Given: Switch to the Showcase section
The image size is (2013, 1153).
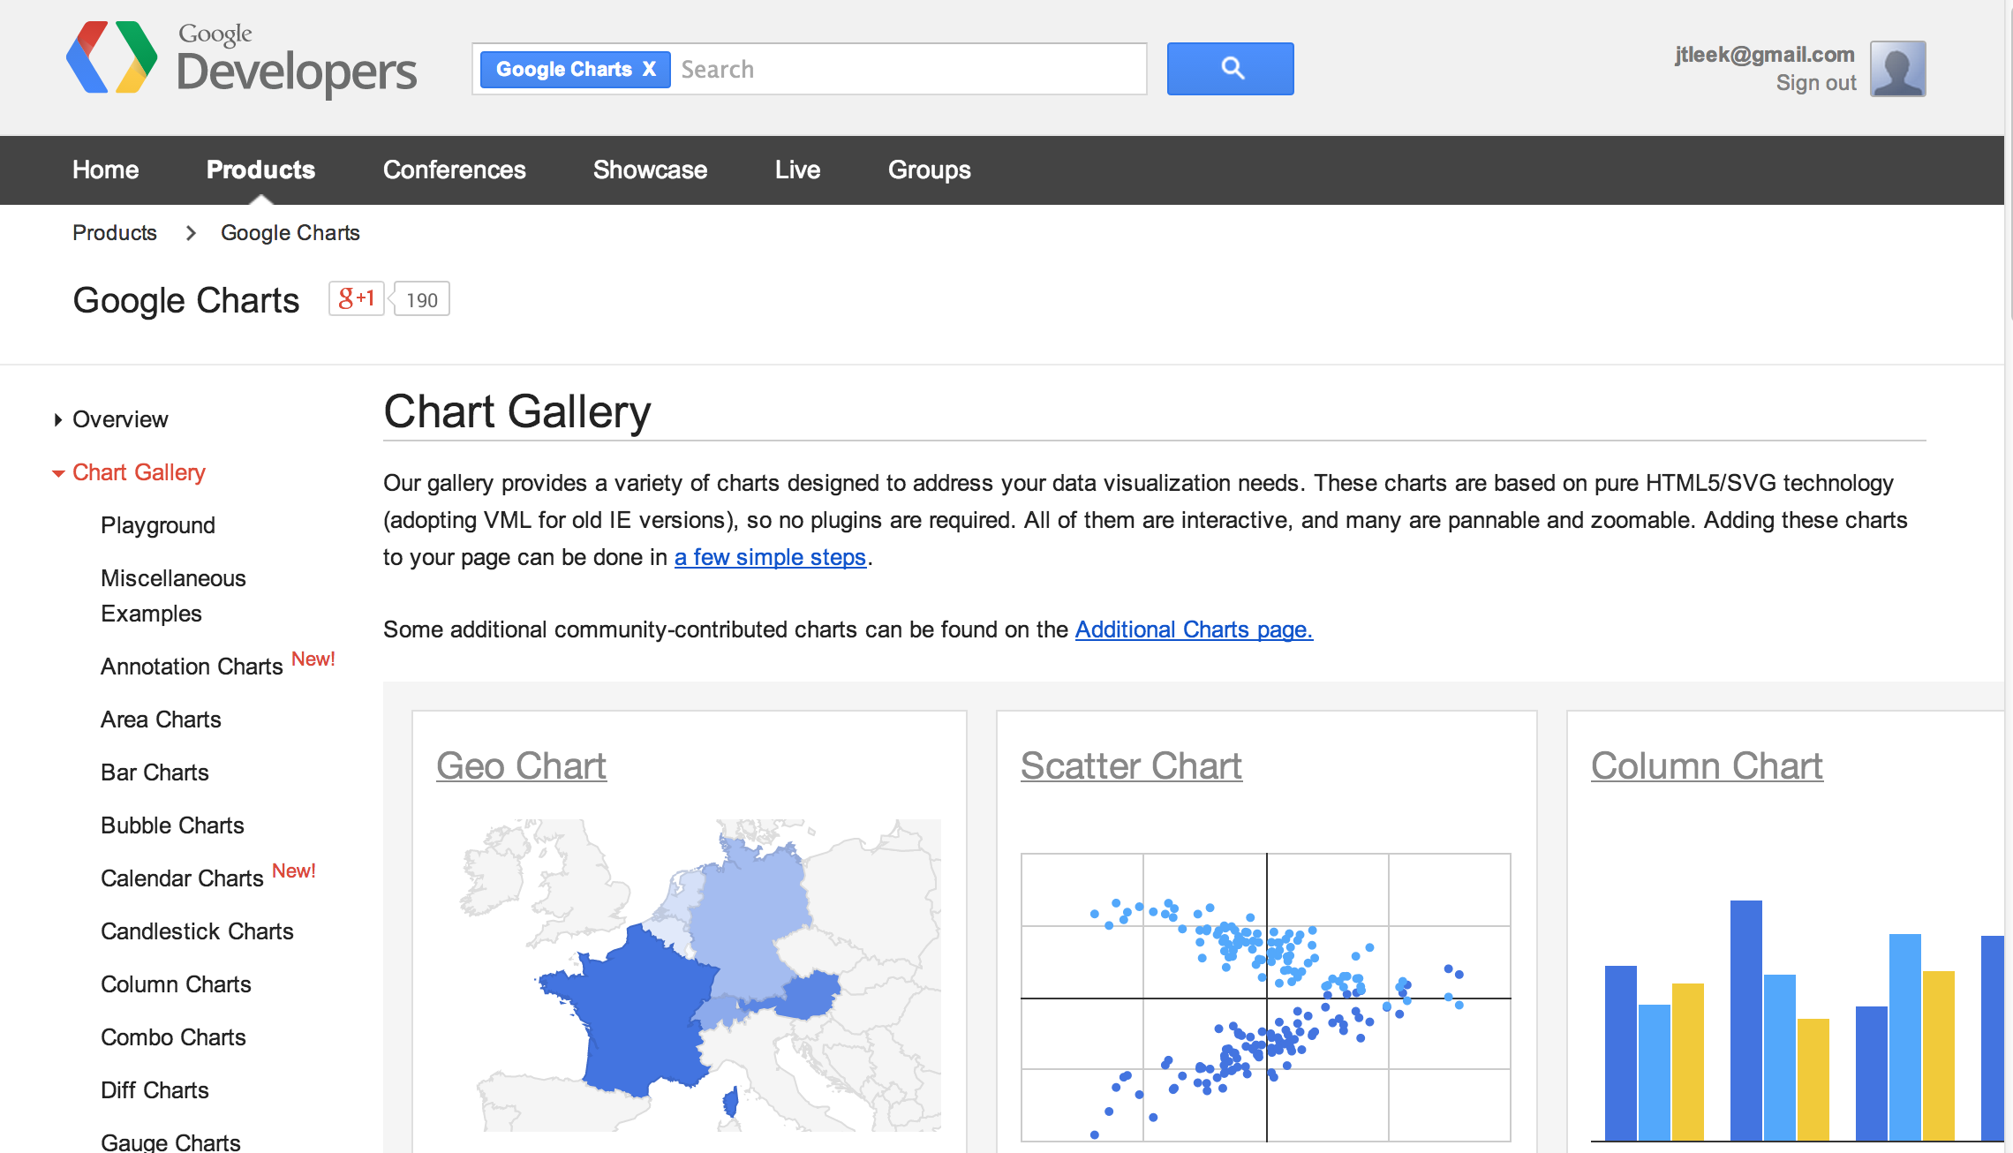Looking at the screenshot, I should (651, 170).
